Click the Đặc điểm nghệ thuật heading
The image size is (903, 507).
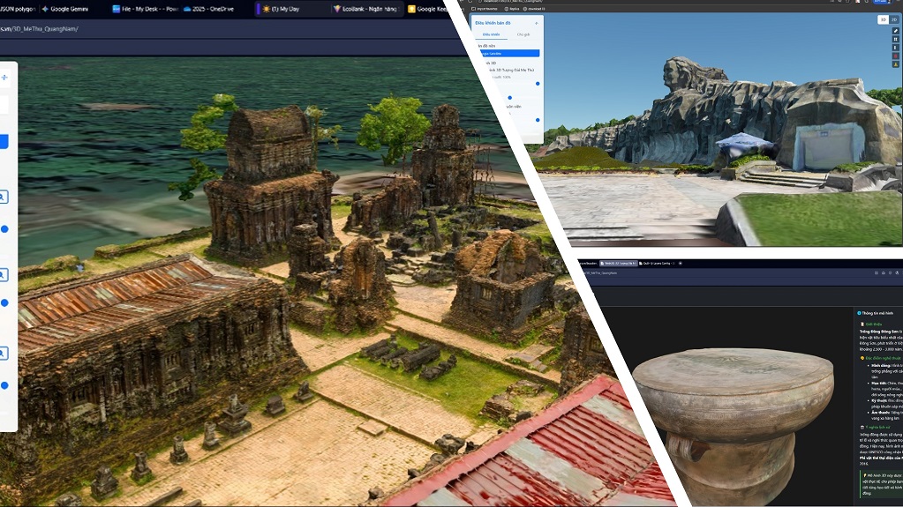pos(880,358)
